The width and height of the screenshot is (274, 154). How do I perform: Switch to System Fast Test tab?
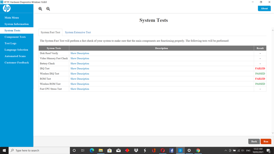point(50,32)
